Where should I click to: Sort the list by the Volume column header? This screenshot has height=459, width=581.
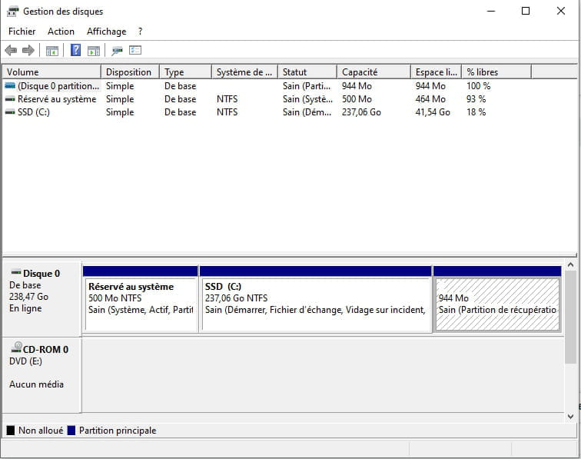[x=51, y=72]
